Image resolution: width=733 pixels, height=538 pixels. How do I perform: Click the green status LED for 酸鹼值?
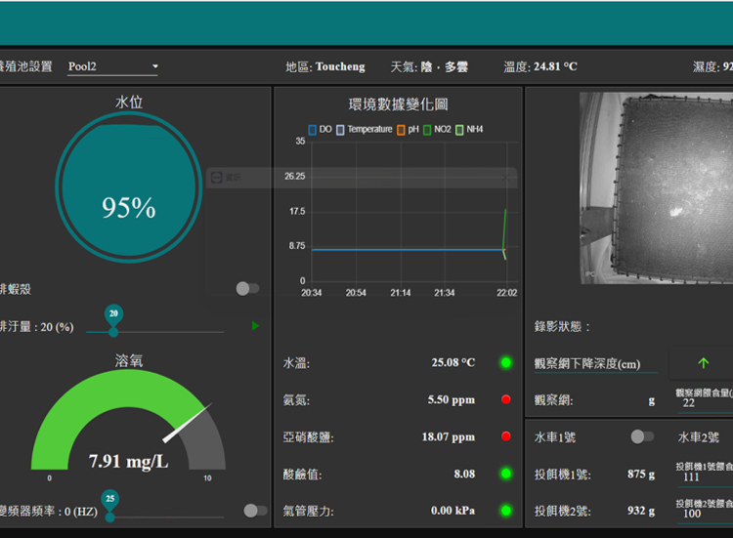point(506,474)
